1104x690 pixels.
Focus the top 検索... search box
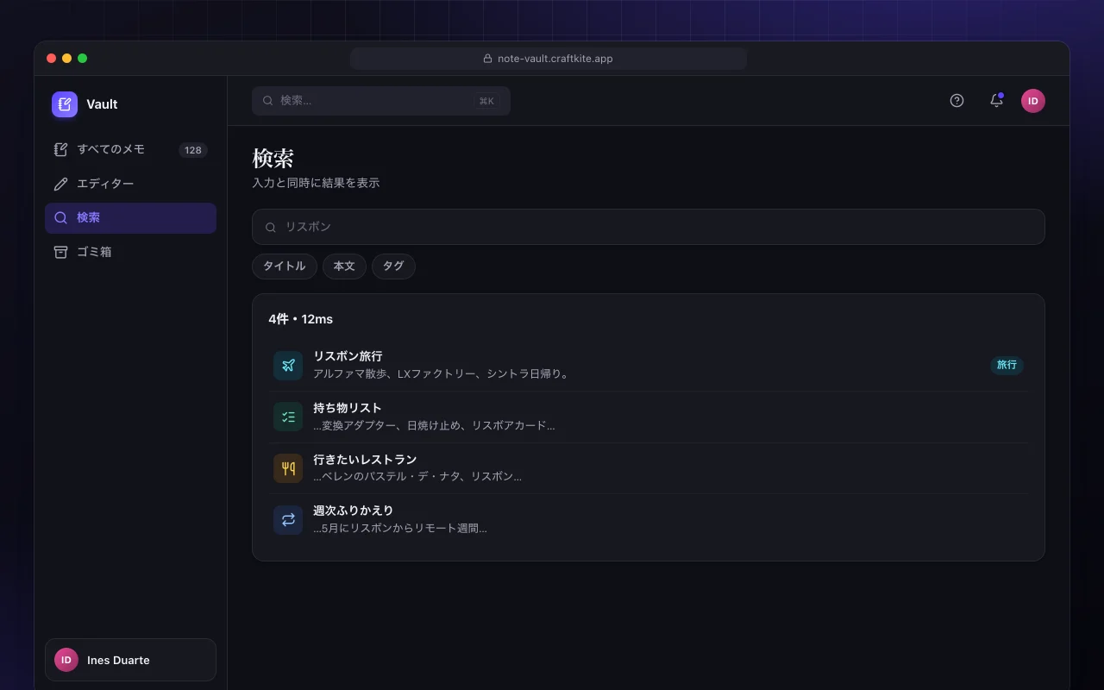[x=381, y=101]
